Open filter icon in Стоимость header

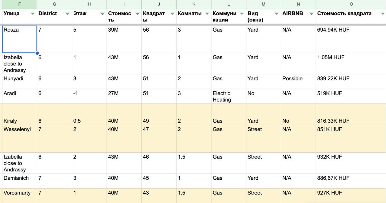tap(137, 13)
